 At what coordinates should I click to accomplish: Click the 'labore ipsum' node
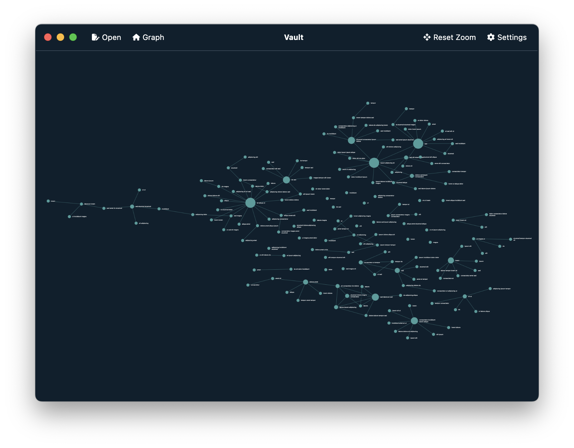tap(201, 181)
